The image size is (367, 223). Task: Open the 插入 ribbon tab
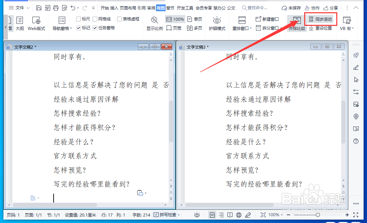click(x=114, y=8)
